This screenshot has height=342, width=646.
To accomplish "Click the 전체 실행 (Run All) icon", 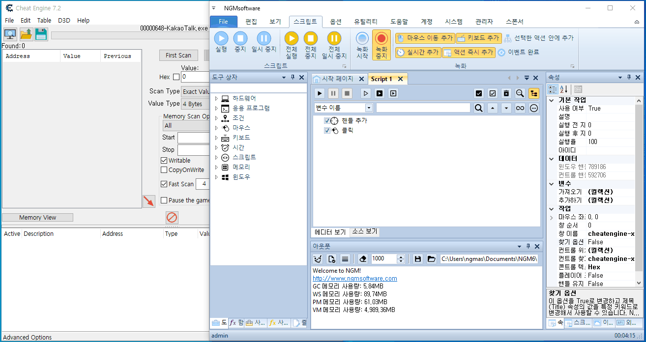I will pyautogui.click(x=292, y=38).
